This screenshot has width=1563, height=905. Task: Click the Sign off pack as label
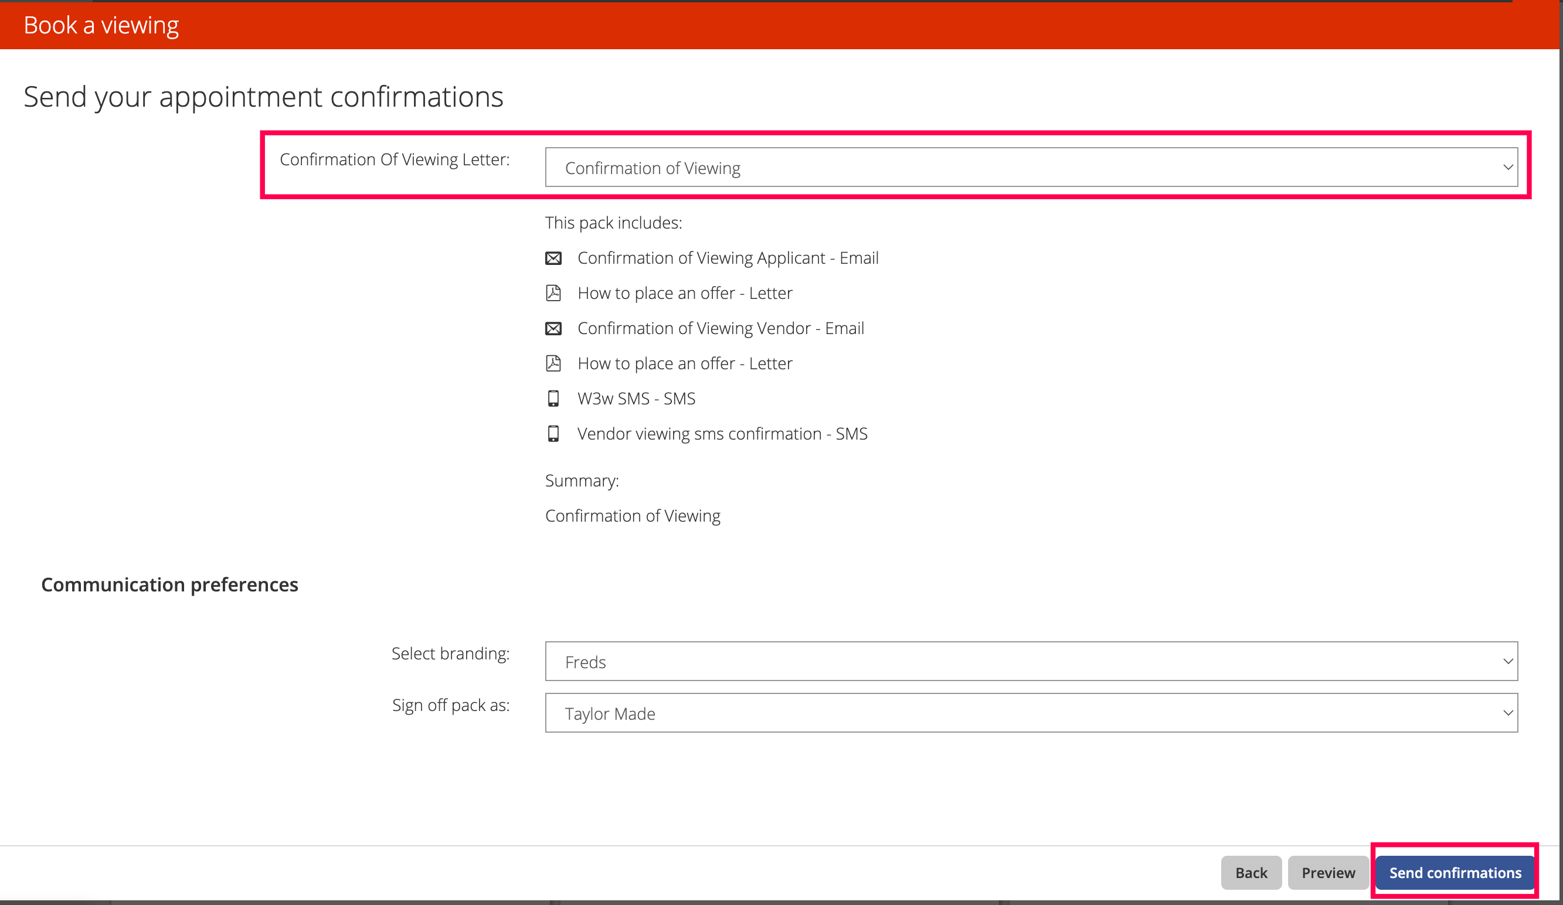click(451, 706)
